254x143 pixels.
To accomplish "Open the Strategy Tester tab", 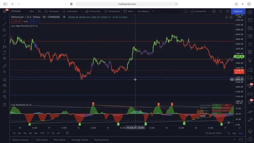I will [x=80, y=140].
